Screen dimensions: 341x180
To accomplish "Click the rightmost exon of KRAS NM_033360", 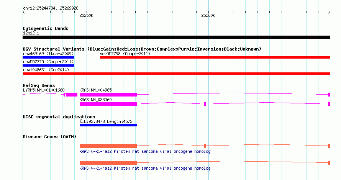I will pos(329,104).
